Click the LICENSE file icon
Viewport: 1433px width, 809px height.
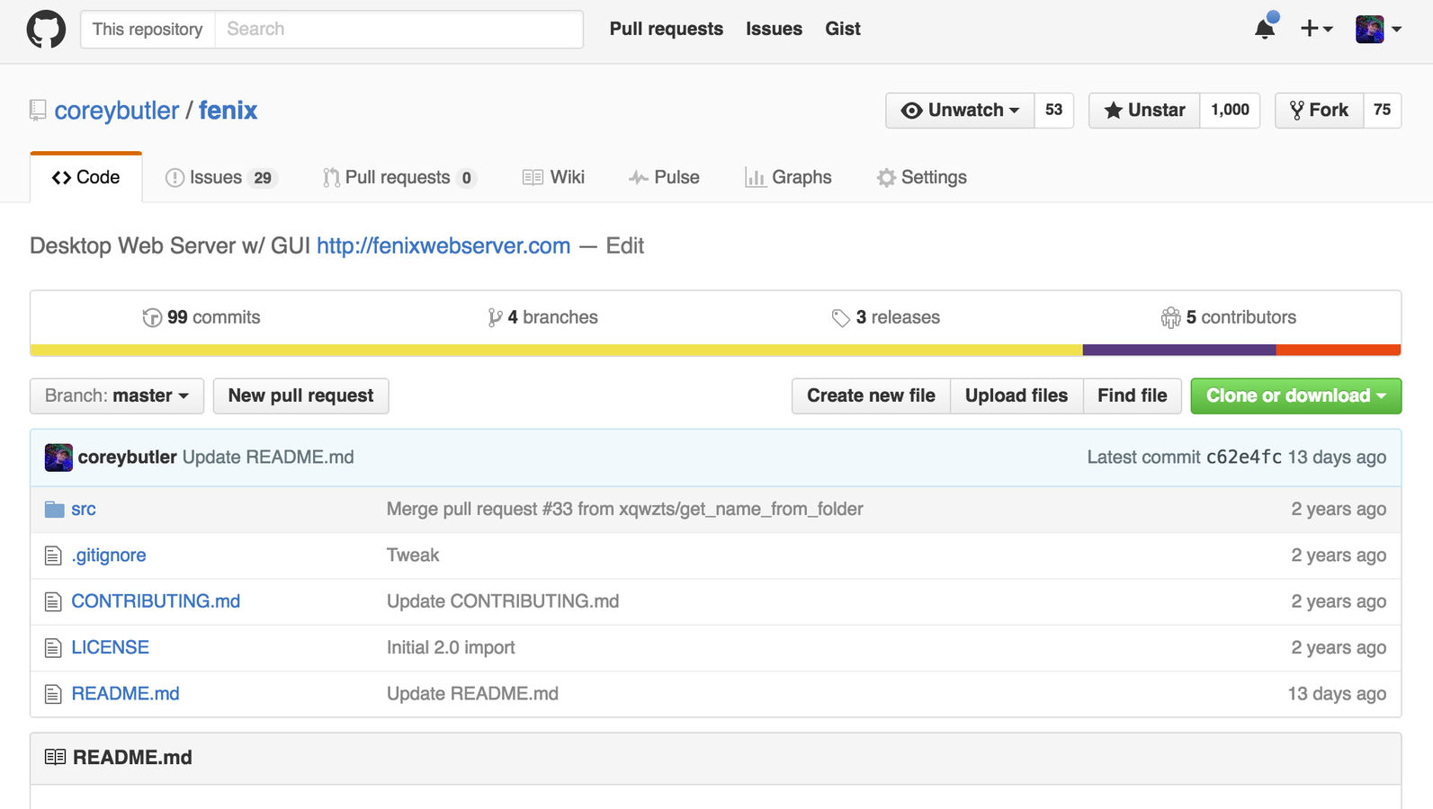pyautogui.click(x=53, y=648)
